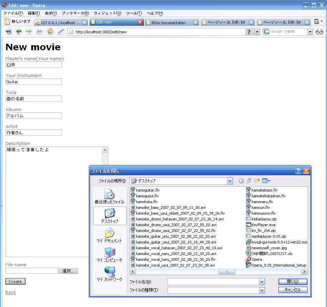Open My Computer (マイ コンピュータ) in the places bar
This screenshot has width=327, height=307.
pyautogui.click(x=109, y=254)
